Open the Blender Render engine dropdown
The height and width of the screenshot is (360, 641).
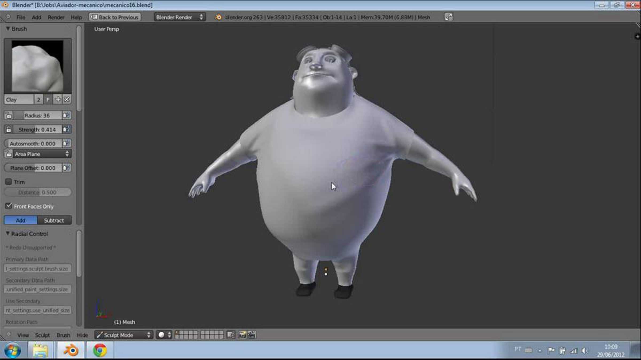click(179, 17)
